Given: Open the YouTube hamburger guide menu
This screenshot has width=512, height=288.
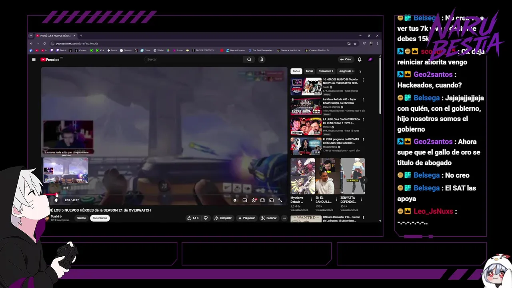Looking at the screenshot, I should (x=34, y=60).
